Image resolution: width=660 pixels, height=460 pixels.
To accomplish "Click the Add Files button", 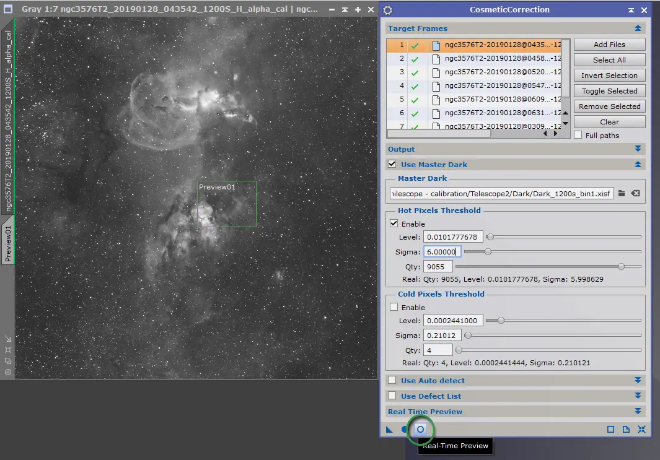I will pyautogui.click(x=609, y=45).
